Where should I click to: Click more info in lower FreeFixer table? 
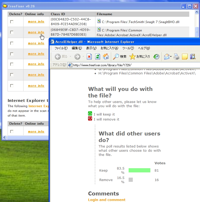pos(36,132)
